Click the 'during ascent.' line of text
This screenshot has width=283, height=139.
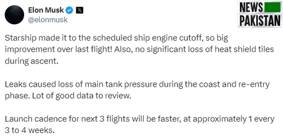[32, 61]
